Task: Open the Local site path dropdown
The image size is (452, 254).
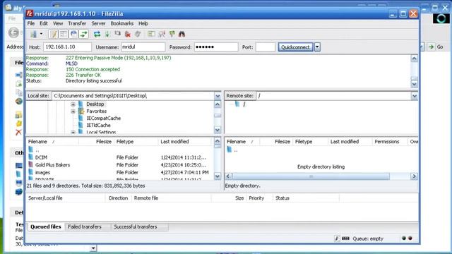Action: [218, 96]
